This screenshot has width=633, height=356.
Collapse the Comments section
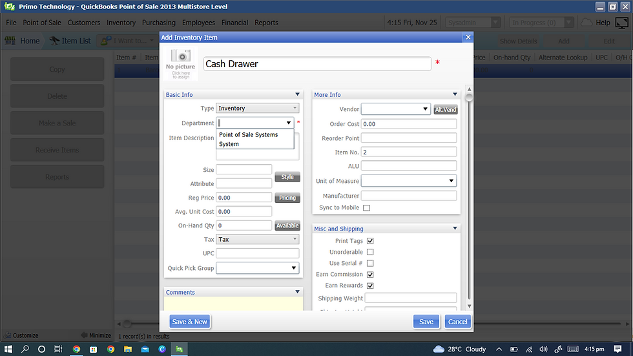[x=298, y=292]
